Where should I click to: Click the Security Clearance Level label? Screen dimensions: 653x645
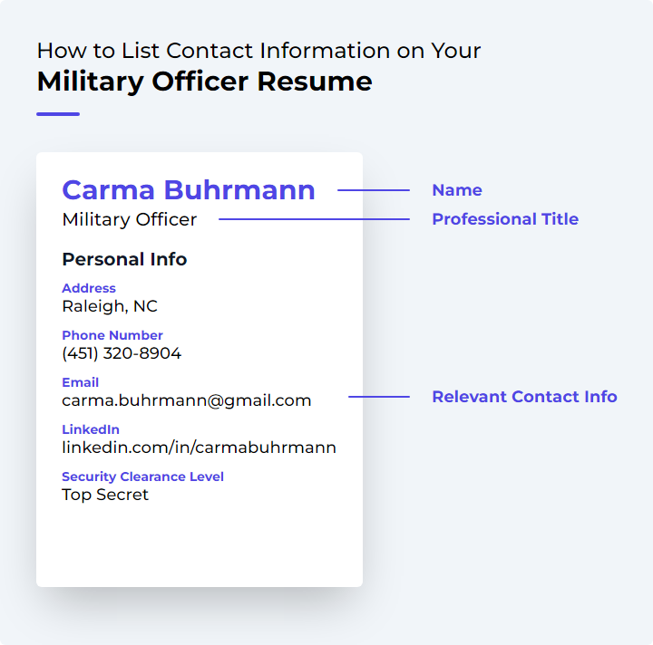[x=142, y=477]
